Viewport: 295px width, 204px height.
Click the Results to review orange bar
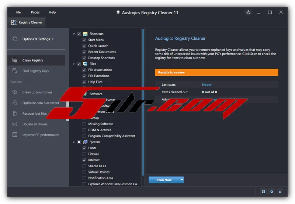[216, 72]
